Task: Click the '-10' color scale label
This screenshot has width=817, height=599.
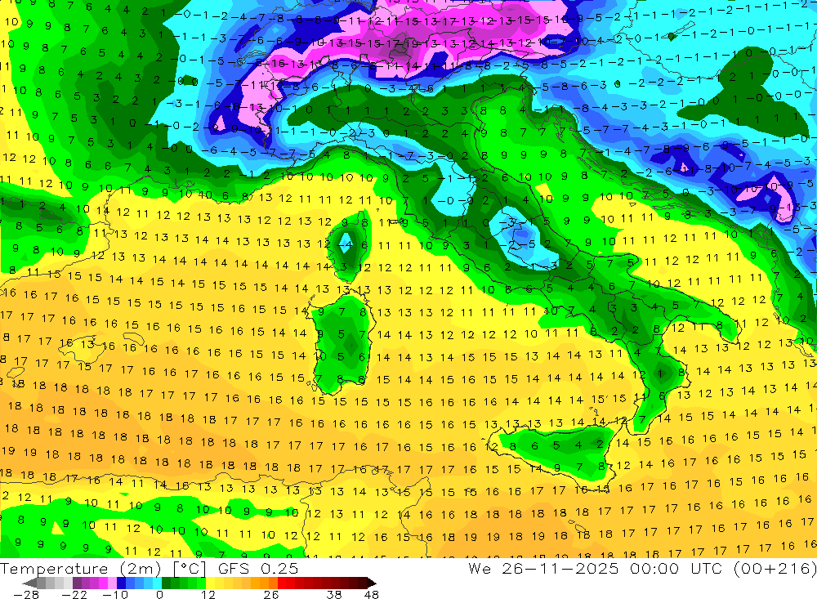Action: tap(114, 594)
